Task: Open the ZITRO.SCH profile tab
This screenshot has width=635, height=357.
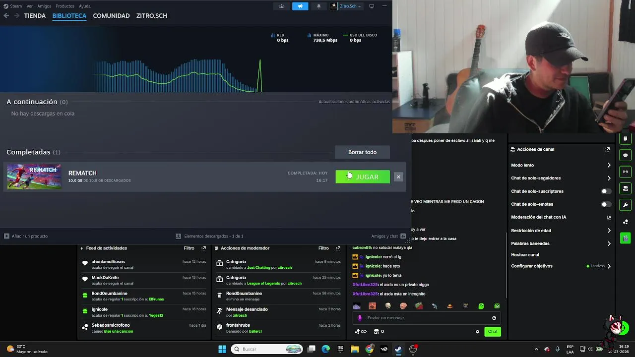Action: click(x=152, y=15)
